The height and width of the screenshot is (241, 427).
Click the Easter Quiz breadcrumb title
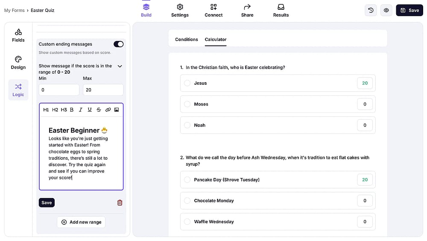coord(42,10)
